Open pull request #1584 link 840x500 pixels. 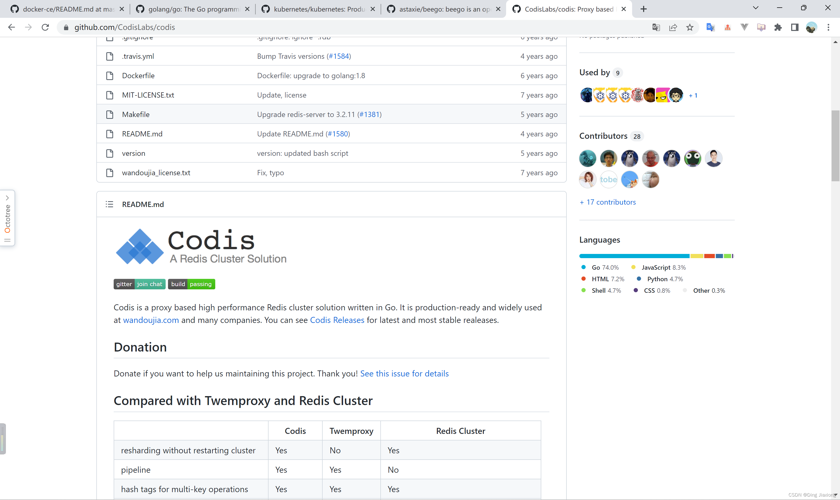click(x=339, y=56)
